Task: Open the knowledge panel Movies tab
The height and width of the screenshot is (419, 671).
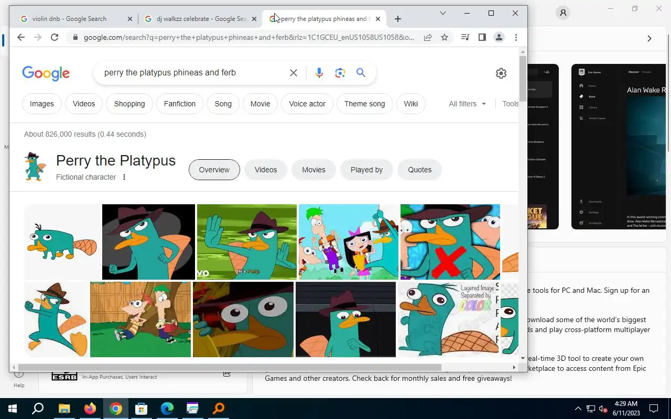Action: tap(314, 170)
